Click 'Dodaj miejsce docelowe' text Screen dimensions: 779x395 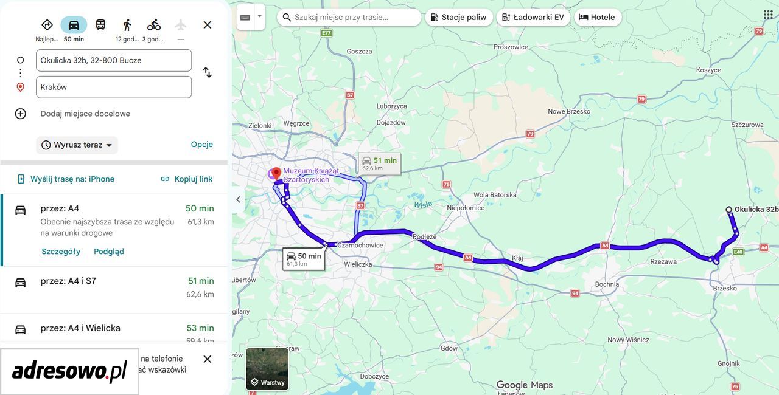click(x=85, y=114)
